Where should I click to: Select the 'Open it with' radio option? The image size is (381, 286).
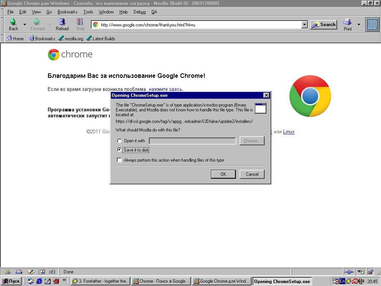[119, 141]
